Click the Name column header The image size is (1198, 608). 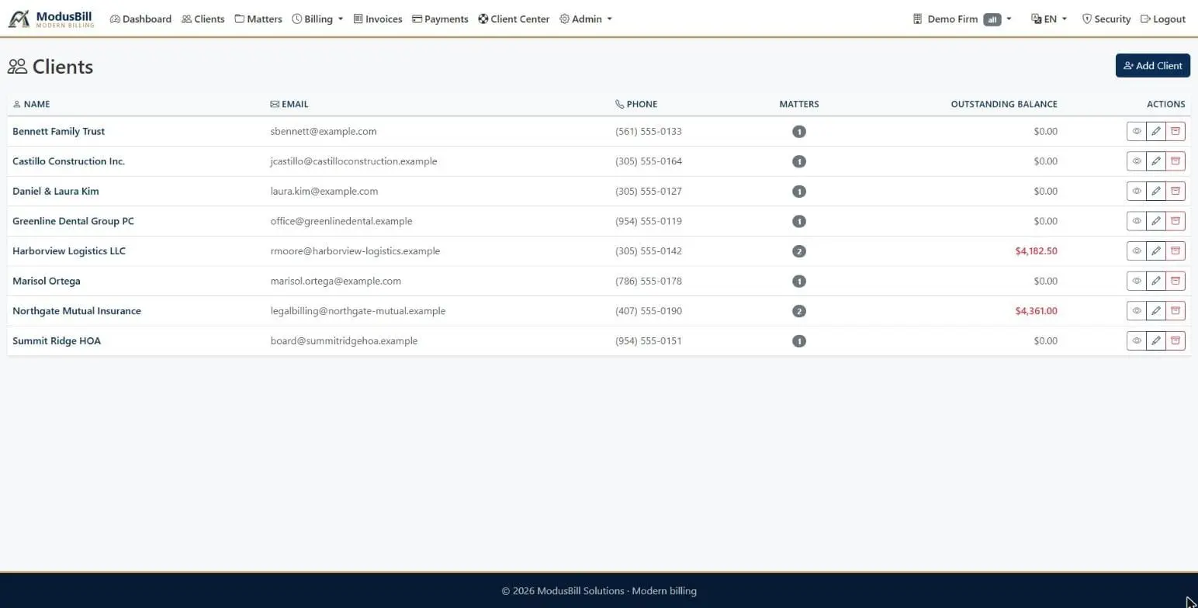coord(32,104)
